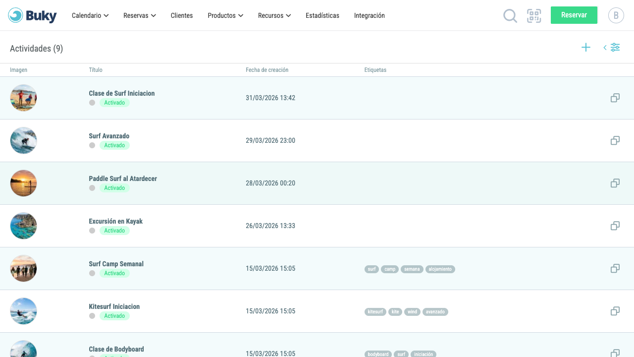
Task: Click Paddle Surf al Atardecer thumbnail image
Action: pyautogui.click(x=23, y=183)
